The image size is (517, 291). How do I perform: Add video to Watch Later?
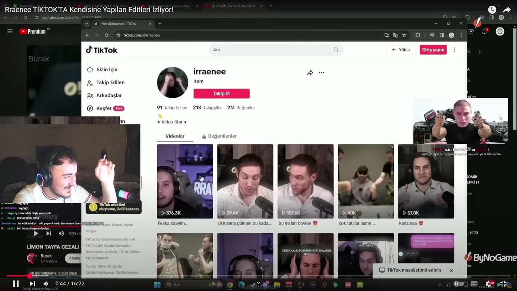click(492, 10)
